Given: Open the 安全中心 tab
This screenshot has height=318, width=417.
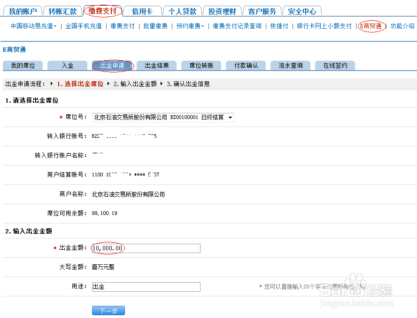Looking at the screenshot, I should coord(302,10).
